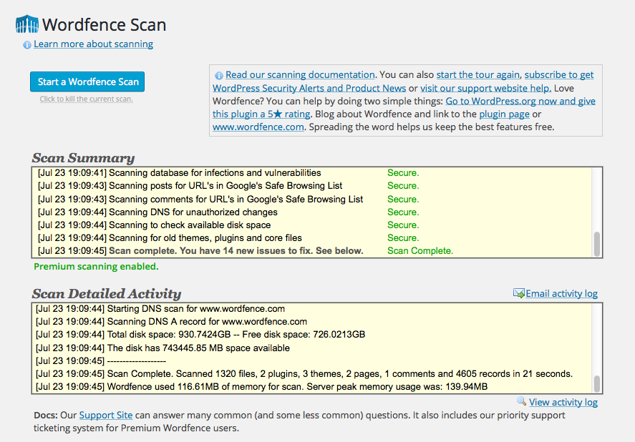The width and height of the screenshot is (635, 442).
Task: Click the info icon beside Learn more
Action: (27, 45)
